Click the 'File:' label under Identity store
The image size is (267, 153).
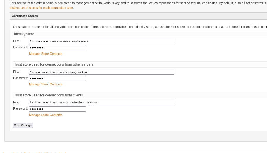click(16, 41)
